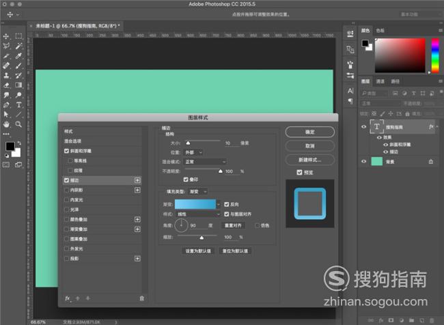
Task: Open the 样式 gradient style dropdown
Action: tap(198, 214)
